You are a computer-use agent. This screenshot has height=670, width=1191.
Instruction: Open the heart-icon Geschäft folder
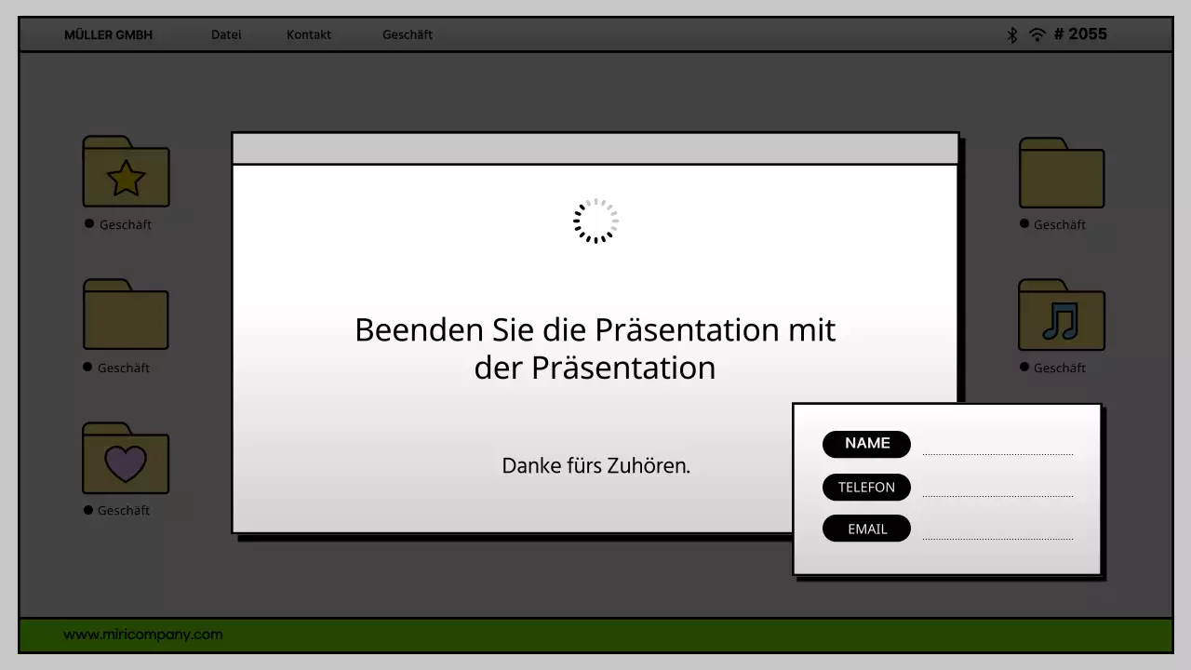[x=126, y=458]
